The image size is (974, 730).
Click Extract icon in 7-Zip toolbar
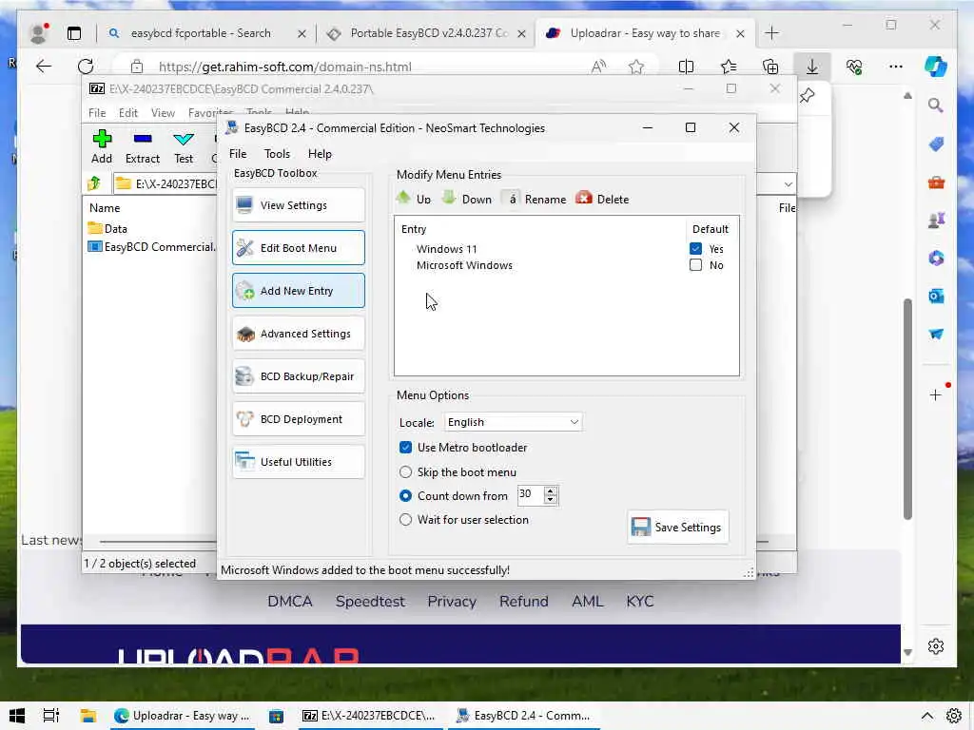coord(143,147)
